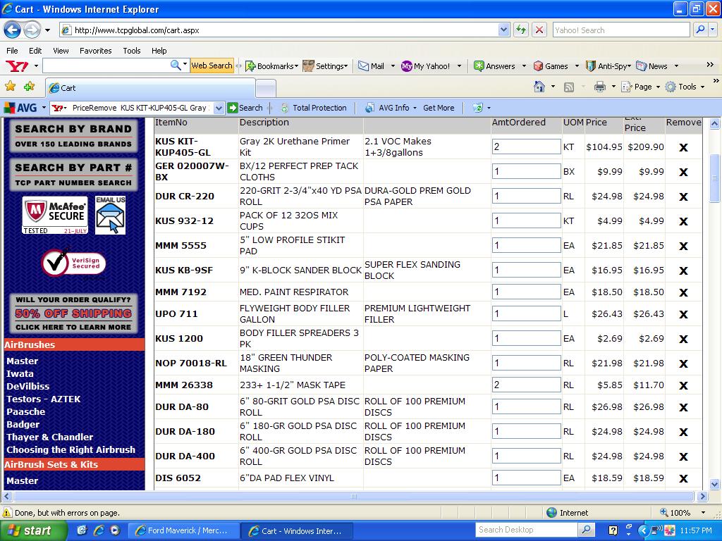The height and width of the screenshot is (541, 722).
Task: Open the View menu
Action: click(x=61, y=51)
